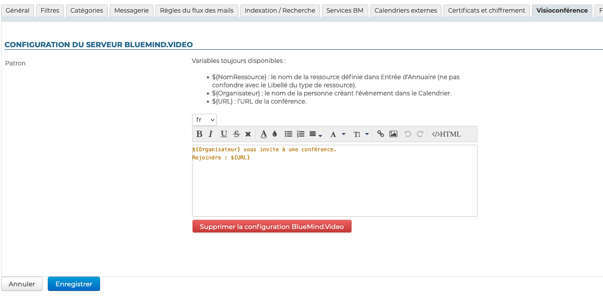Open the Calendriers externes tab
Screen dimensions: 603x297
[x=405, y=11]
